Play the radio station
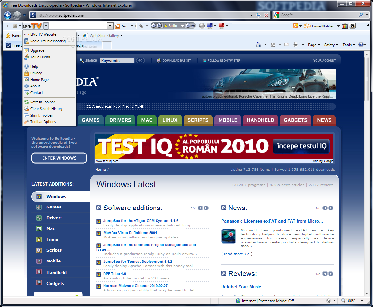Screen dimensions: 373x307 click(x=159, y=26)
